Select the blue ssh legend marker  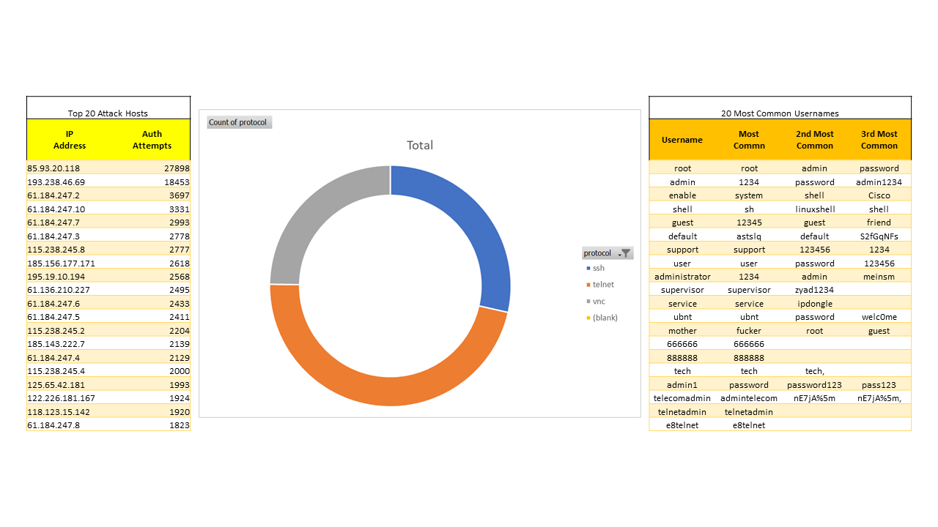587,269
